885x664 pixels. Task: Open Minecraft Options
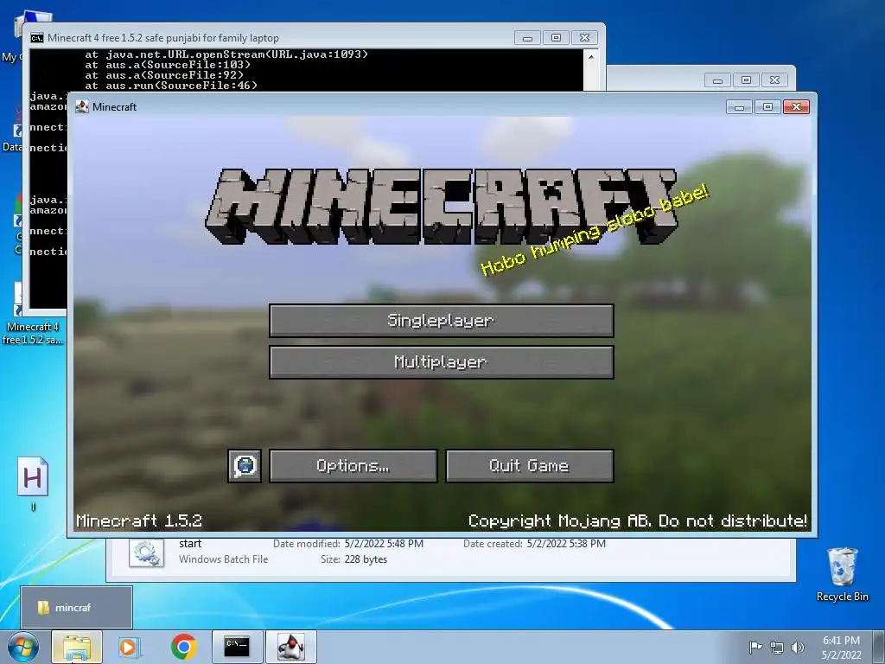(353, 466)
